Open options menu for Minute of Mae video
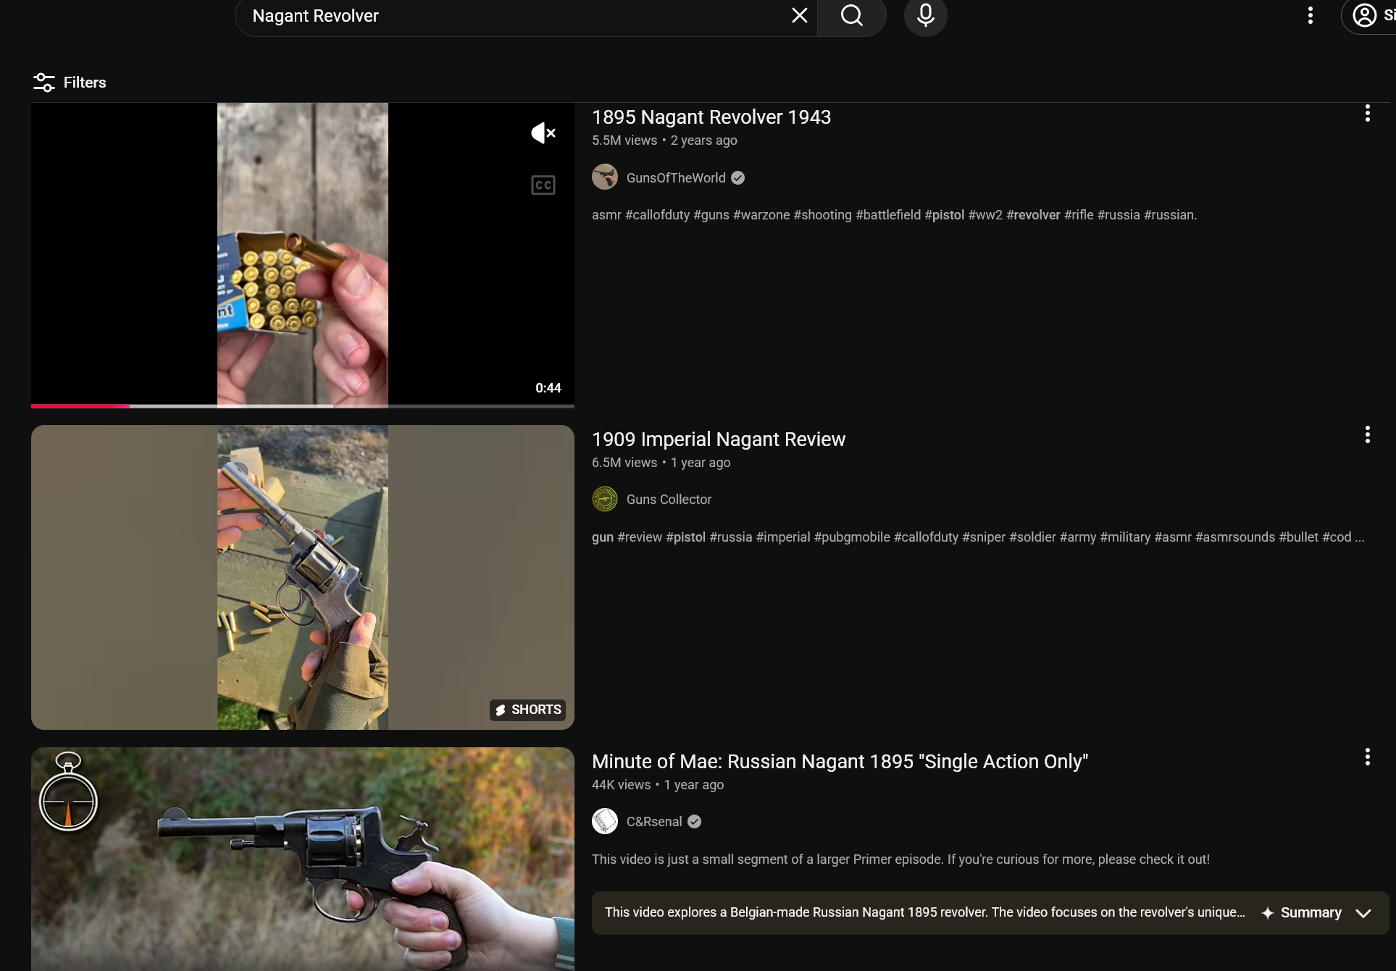The height and width of the screenshot is (971, 1396). tap(1367, 757)
